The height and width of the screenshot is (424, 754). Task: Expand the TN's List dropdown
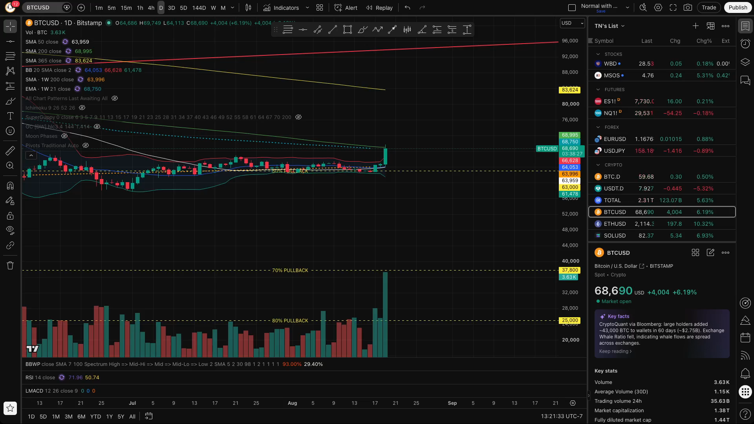(609, 26)
